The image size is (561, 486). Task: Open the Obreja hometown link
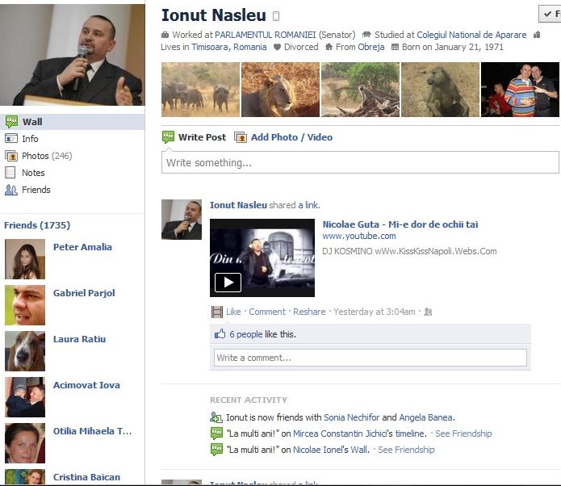point(371,47)
